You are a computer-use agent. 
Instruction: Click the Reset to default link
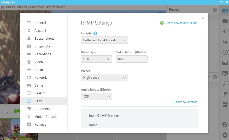pos(185,102)
